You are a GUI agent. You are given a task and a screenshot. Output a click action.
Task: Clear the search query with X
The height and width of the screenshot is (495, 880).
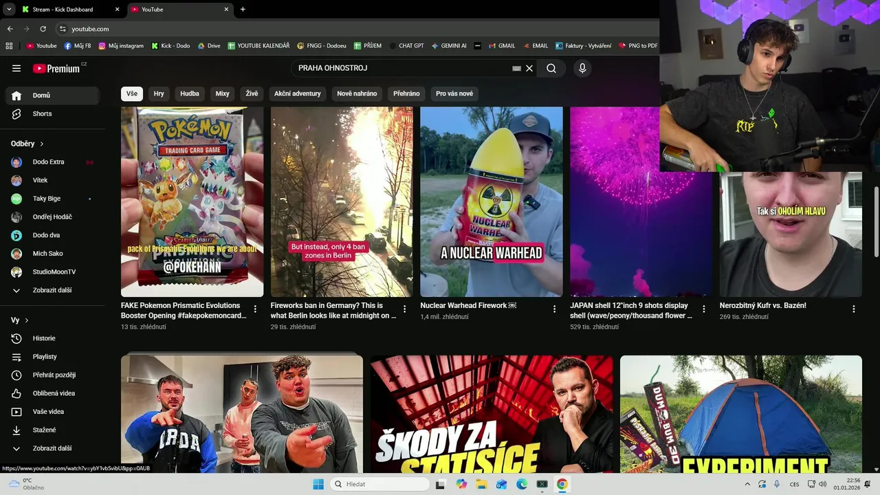tap(529, 68)
